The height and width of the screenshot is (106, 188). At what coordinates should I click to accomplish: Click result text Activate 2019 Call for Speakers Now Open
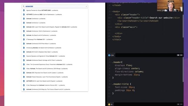pyautogui.click(x=42, y=52)
